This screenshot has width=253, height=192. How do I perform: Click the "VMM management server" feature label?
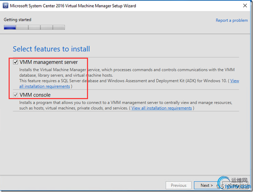pyautogui.click(x=49, y=63)
